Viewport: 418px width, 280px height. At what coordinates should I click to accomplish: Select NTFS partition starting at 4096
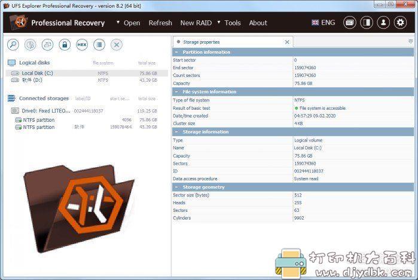(87, 120)
